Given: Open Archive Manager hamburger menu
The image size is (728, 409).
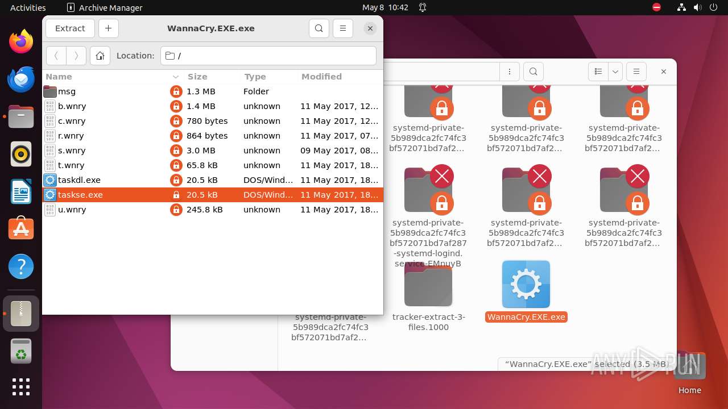Looking at the screenshot, I should click(x=343, y=28).
